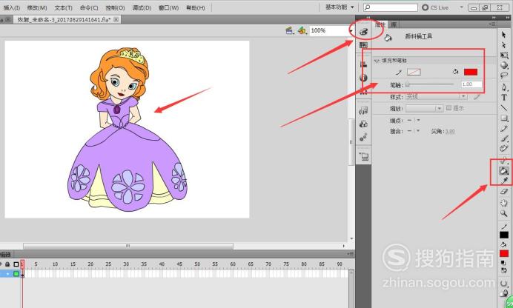Close the .fla document tab

[116, 19]
